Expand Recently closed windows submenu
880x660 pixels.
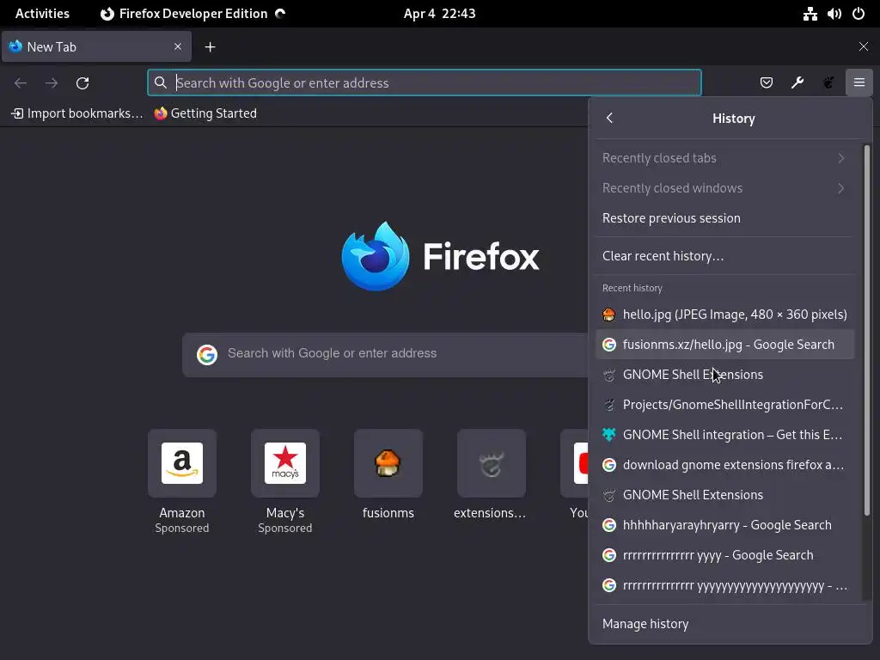(724, 188)
